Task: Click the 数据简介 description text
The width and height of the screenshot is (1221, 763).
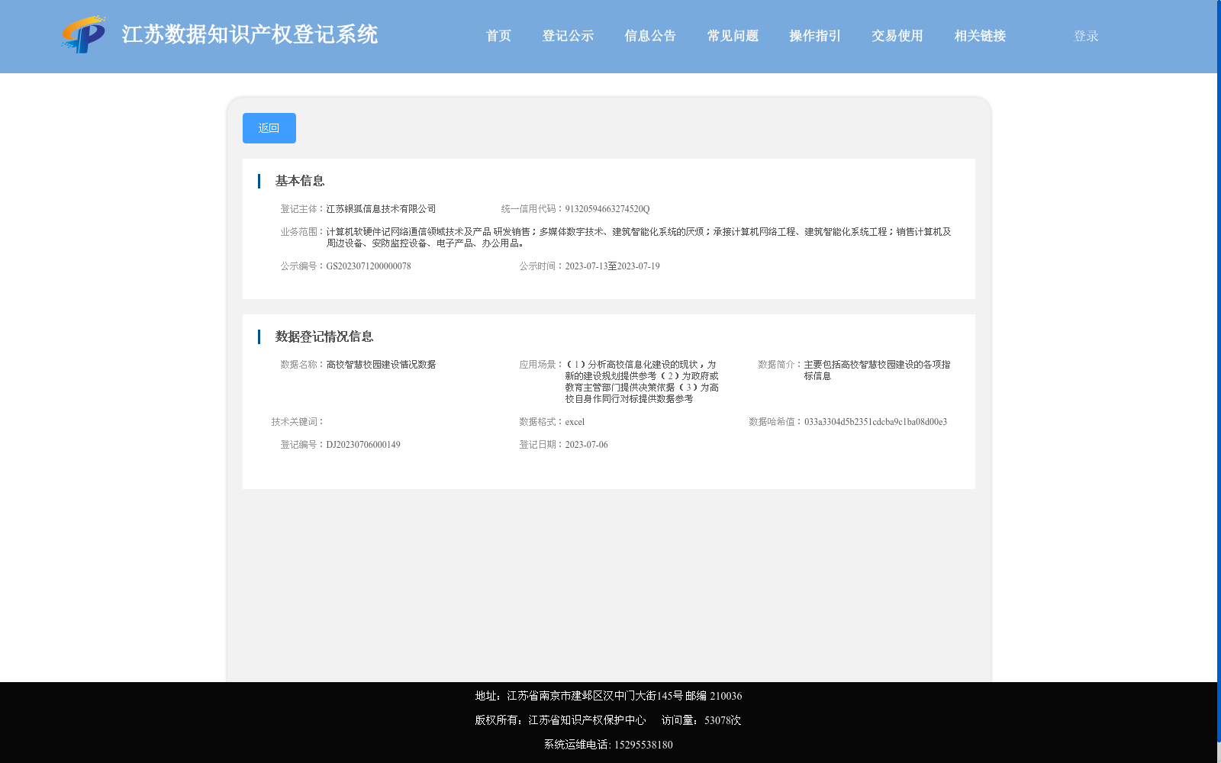Action: (878, 370)
